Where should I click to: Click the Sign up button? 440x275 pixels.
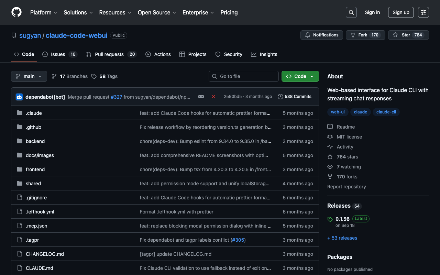400,12
